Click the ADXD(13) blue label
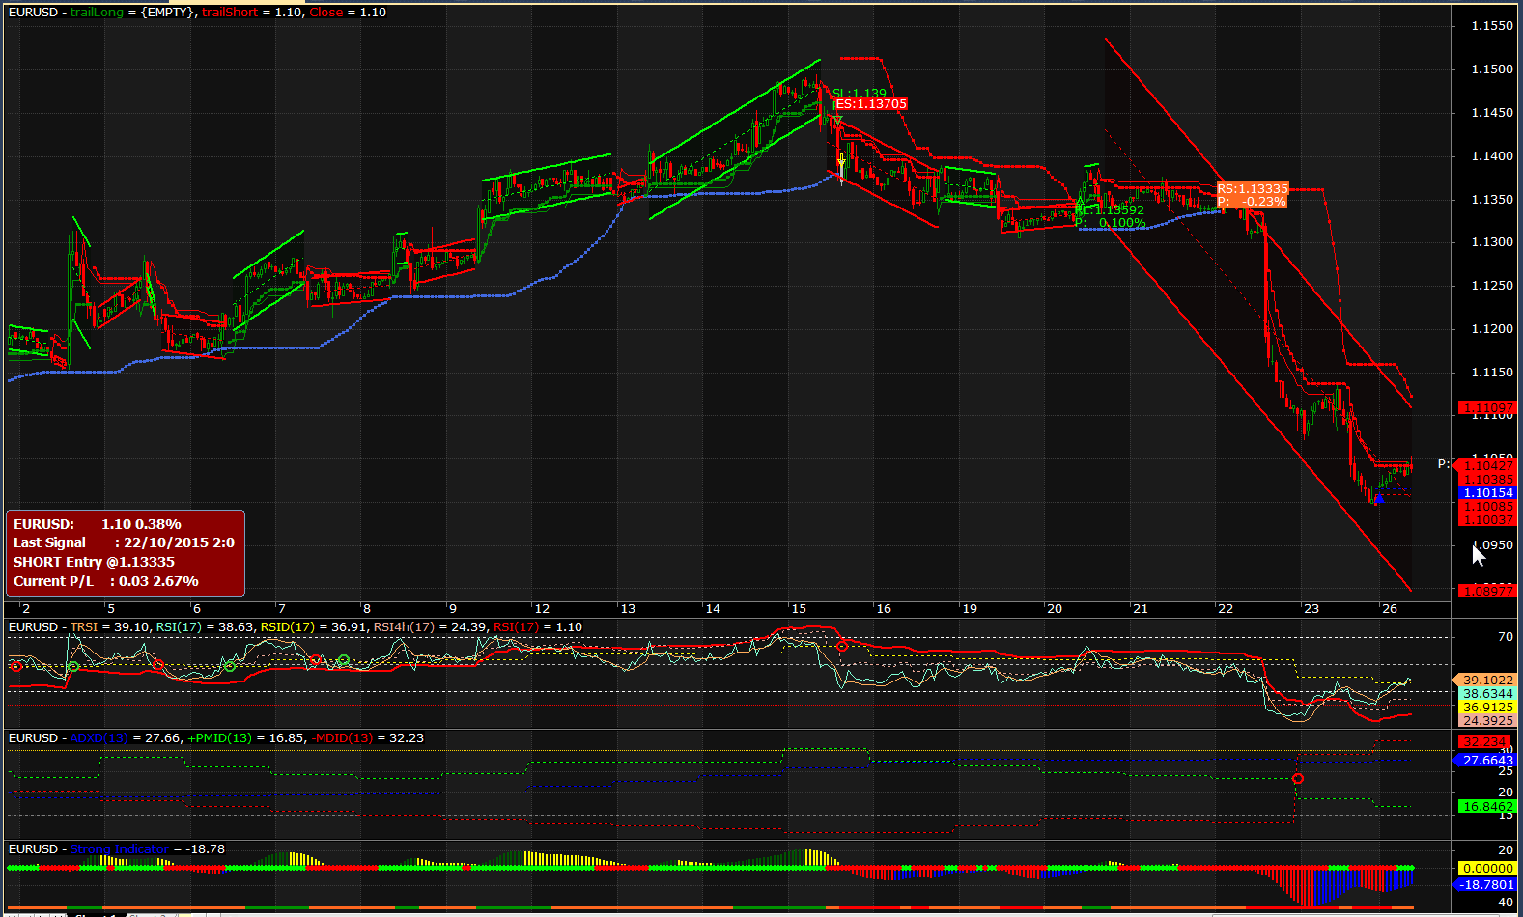The height and width of the screenshot is (917, 1523). tap(99, 738)
